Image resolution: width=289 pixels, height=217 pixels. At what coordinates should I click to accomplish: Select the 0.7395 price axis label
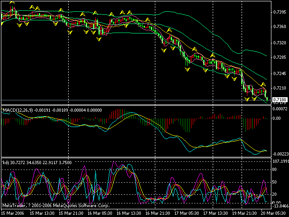click(280, 11)
